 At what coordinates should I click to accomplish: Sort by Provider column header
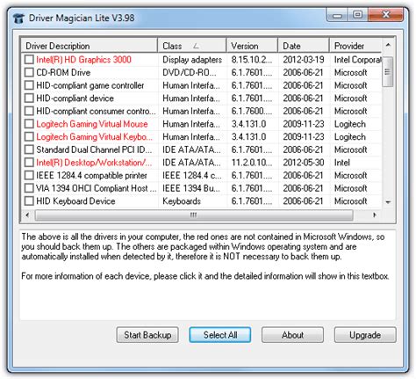point(355,46)
